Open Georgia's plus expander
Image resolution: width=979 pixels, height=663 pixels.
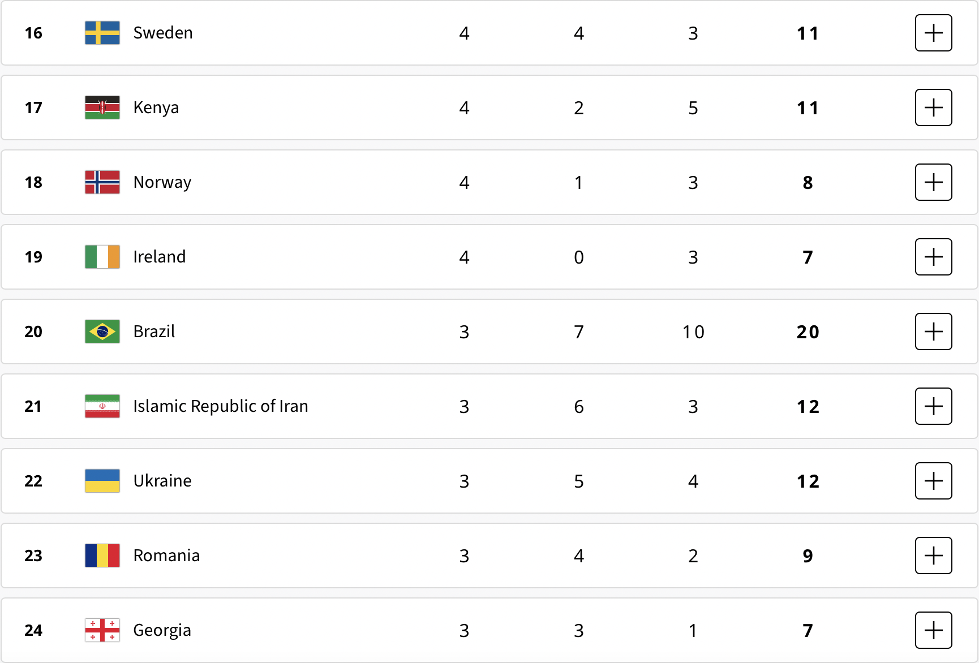click(933, 630)
